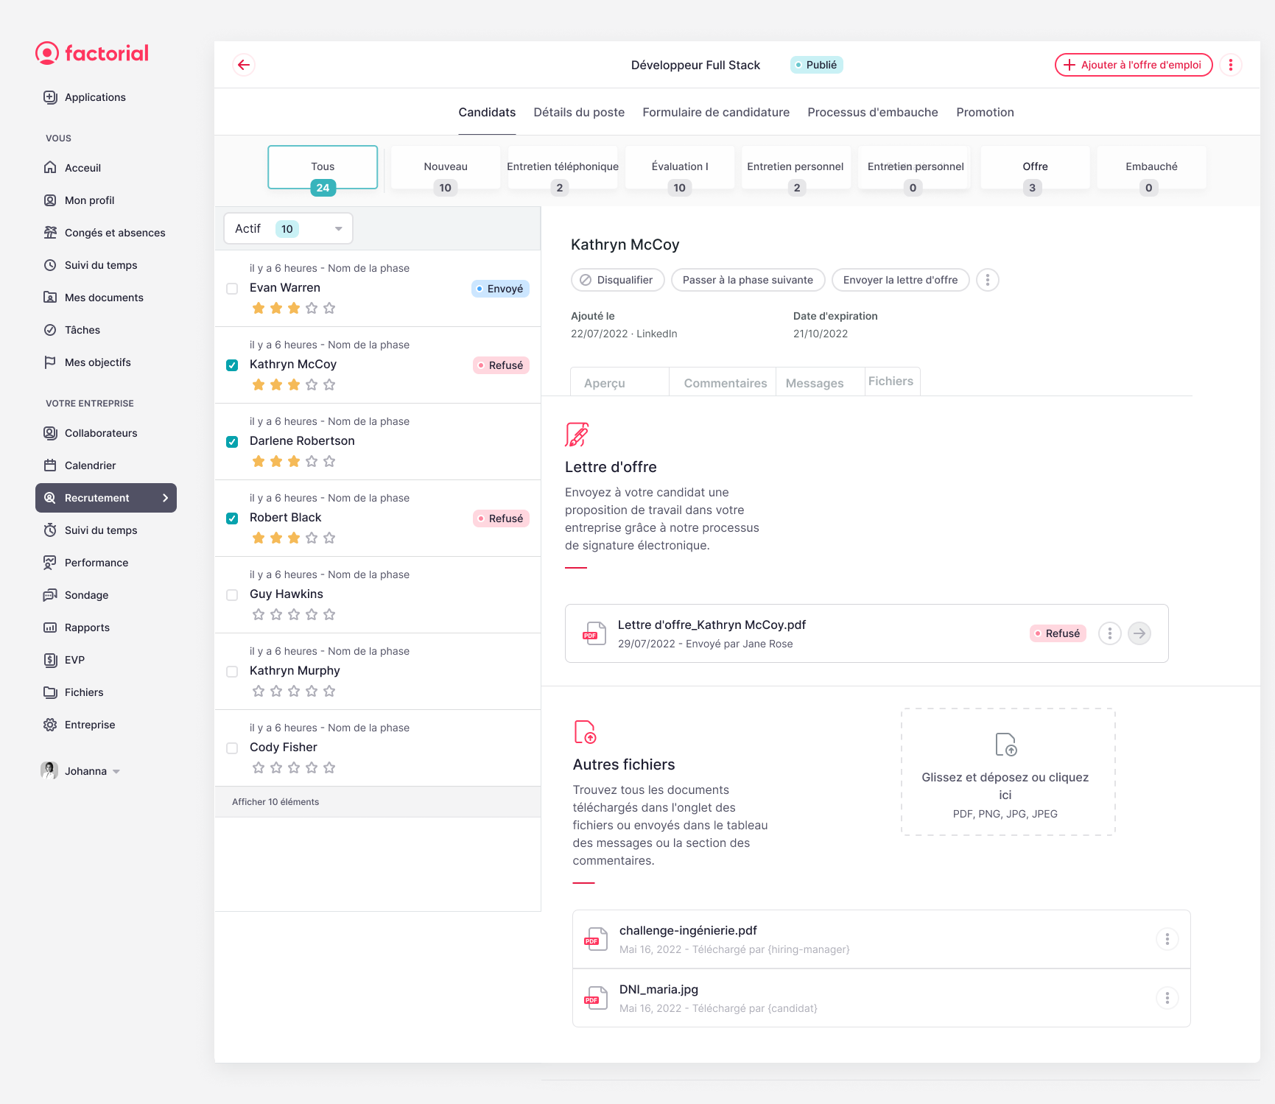Image resolution: width=1275 pixels, height=1104 pixels.
Task: Uncheck the Robert Black checkbox
Action: (x=232, y=518)
